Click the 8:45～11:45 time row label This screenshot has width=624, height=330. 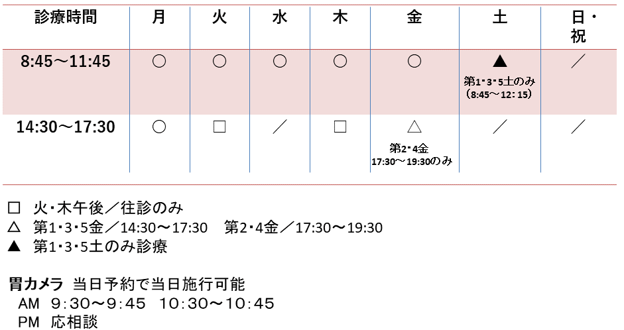(x=66, y=62)
